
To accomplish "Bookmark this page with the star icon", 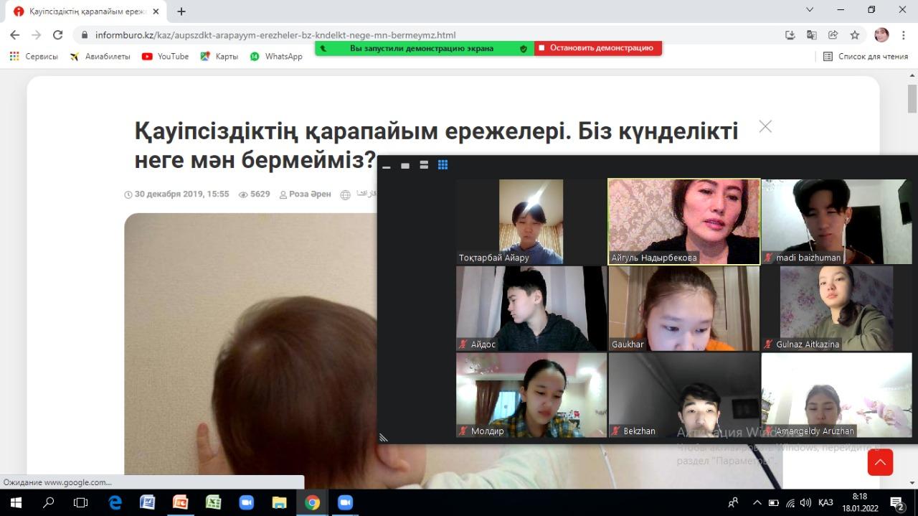I will [854, 35].
